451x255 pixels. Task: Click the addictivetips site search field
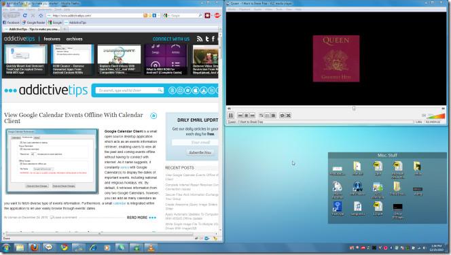tap(130, 90)
